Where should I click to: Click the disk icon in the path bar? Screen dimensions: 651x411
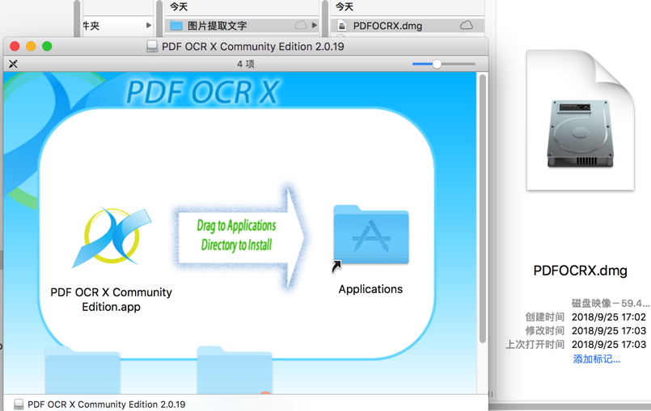(x=19, y=404)
